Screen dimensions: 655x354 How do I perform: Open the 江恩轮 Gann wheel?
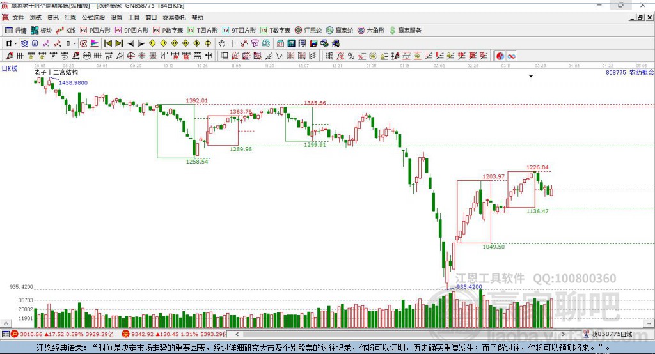(308, 31)
